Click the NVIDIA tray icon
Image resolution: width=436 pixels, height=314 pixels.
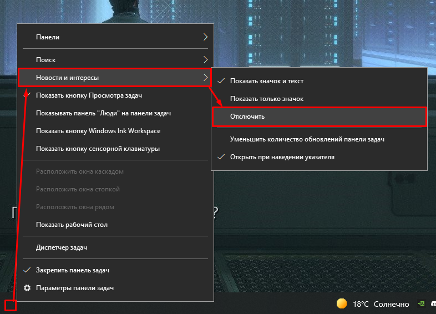422,303
